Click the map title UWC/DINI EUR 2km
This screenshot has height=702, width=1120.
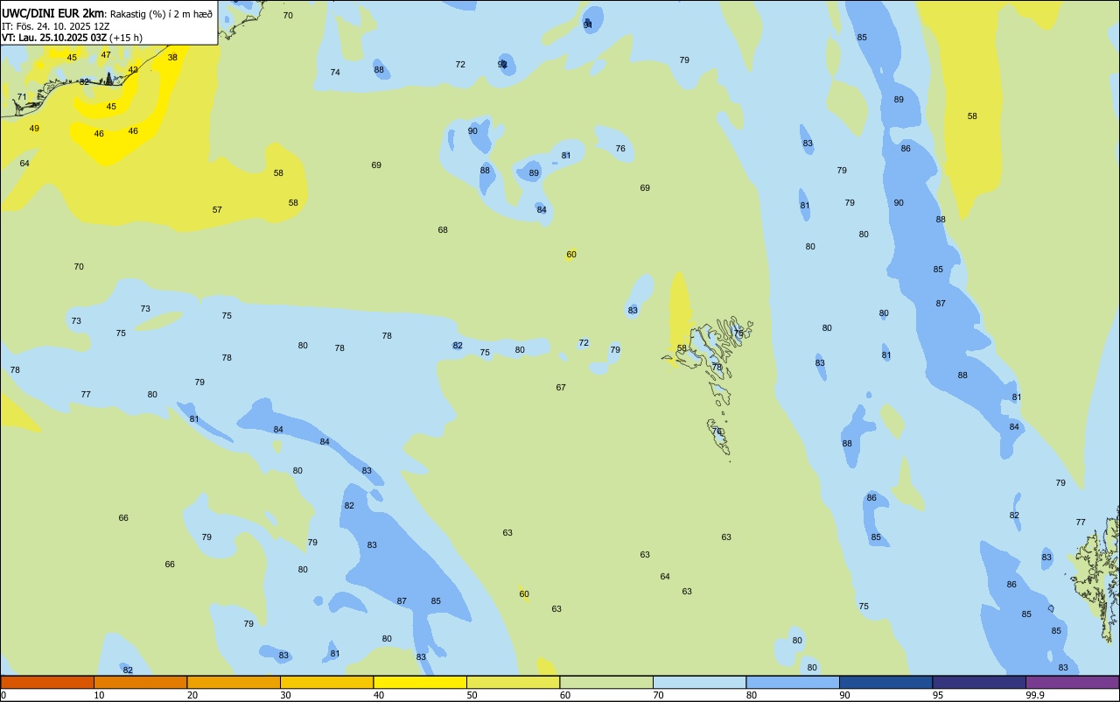pyautogui.click(x=53, y=13)
